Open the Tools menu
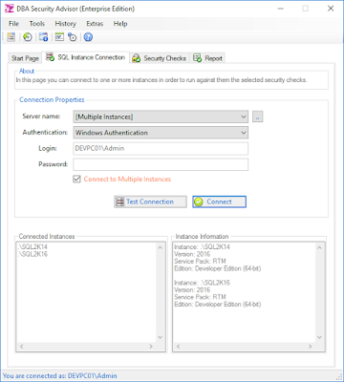The width and height of the screenshot is (344, 382). [x=37, y=24]
